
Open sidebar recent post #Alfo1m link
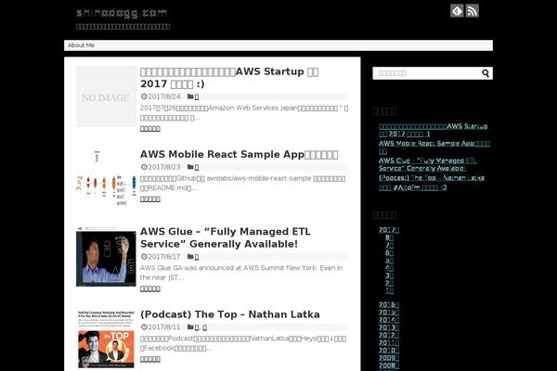coord(412,187)
